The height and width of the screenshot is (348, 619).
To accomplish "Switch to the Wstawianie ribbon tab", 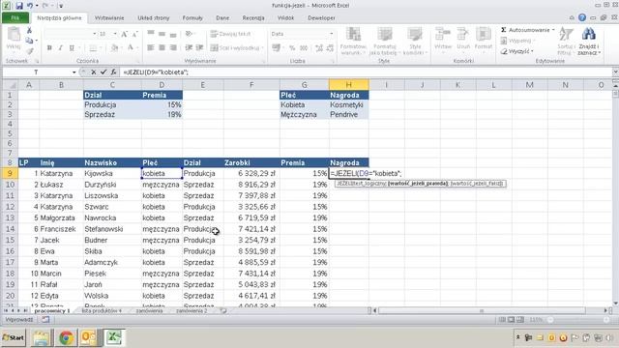I will pos(109,18).
